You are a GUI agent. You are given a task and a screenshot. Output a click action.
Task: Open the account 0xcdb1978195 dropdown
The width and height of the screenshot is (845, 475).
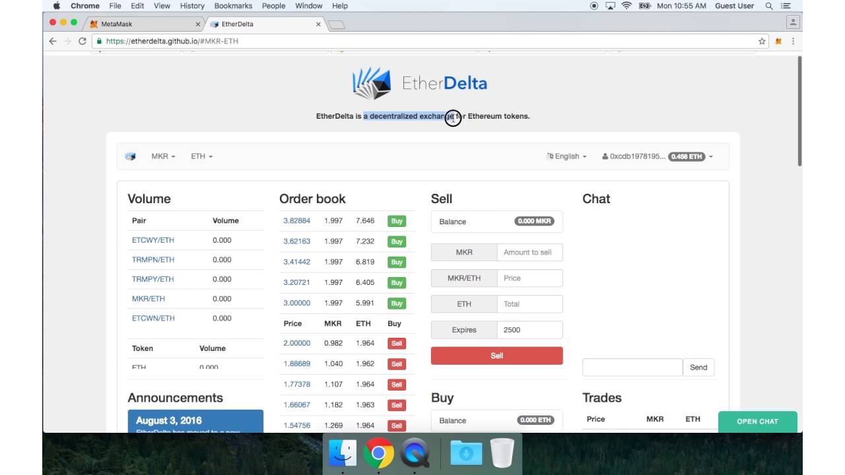pyautogui.click(x=658, y=156)
